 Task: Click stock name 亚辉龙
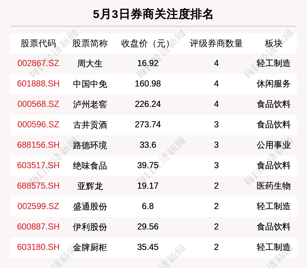tap(90, 186)
